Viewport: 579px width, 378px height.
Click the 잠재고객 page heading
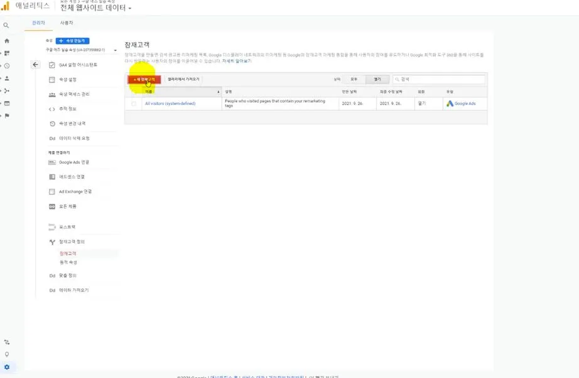[137, 45]
